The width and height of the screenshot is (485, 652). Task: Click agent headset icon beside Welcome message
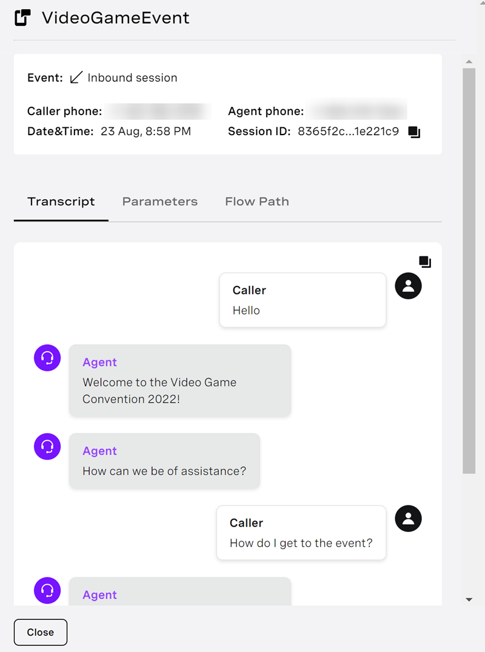coord(47,358)
